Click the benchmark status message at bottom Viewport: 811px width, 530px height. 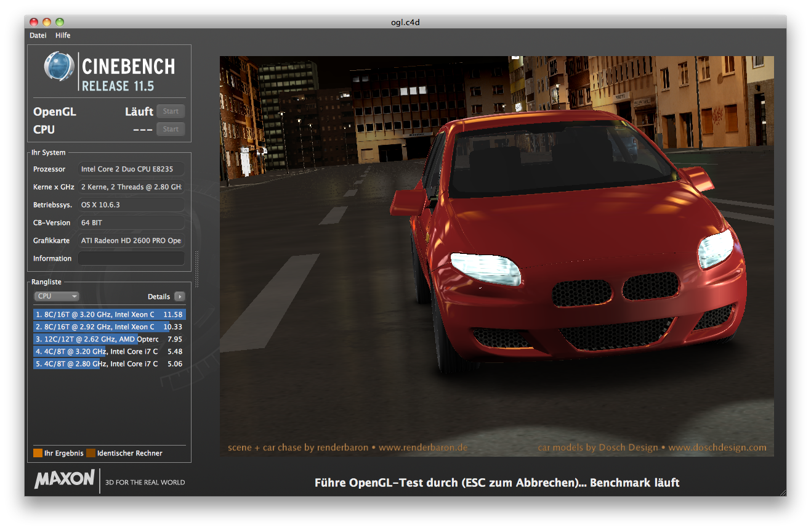coord(497,483)
